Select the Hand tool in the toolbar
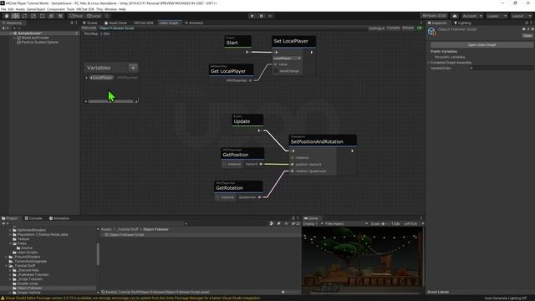 pos(7,16)
